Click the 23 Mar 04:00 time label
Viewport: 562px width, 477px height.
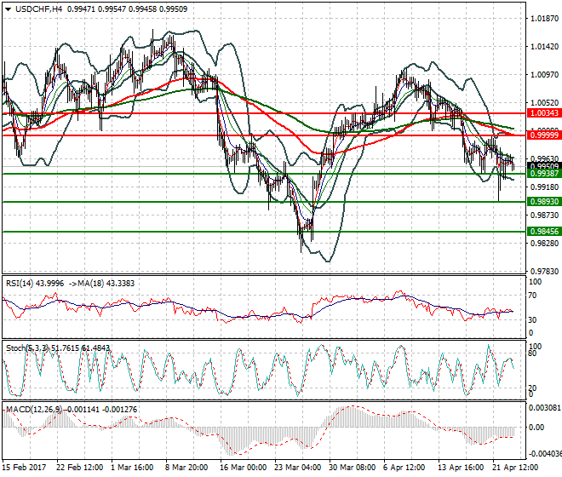pyautogui.click(x=297, y=468)
